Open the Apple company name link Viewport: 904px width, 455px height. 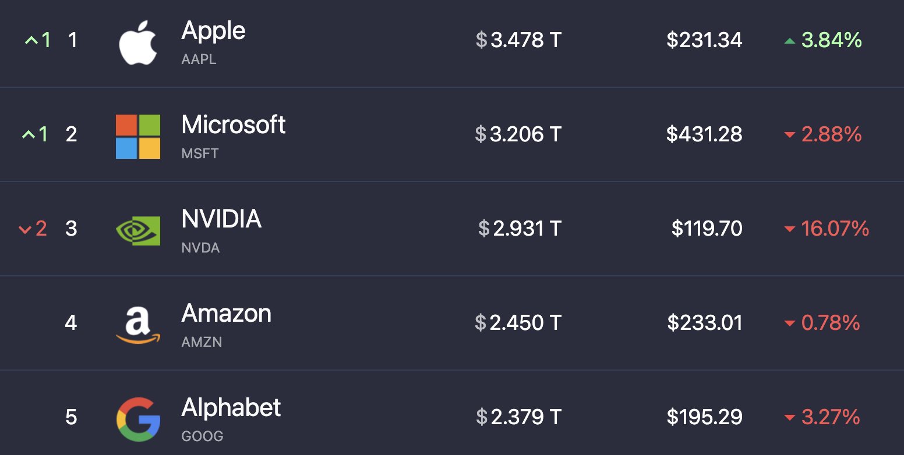[x=213, y=30]
